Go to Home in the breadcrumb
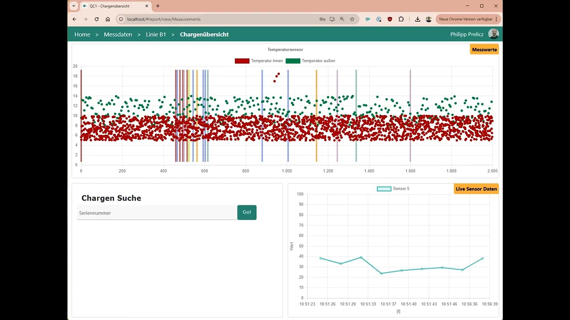 82,34
